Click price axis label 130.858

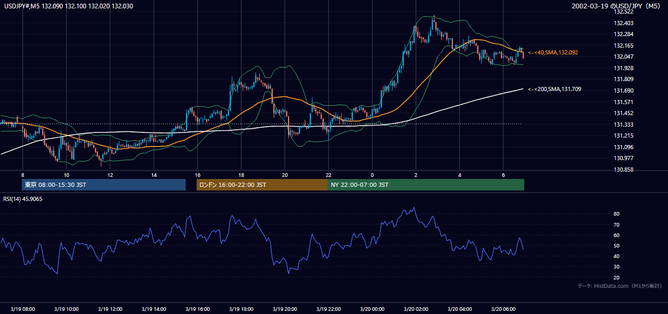624,170
